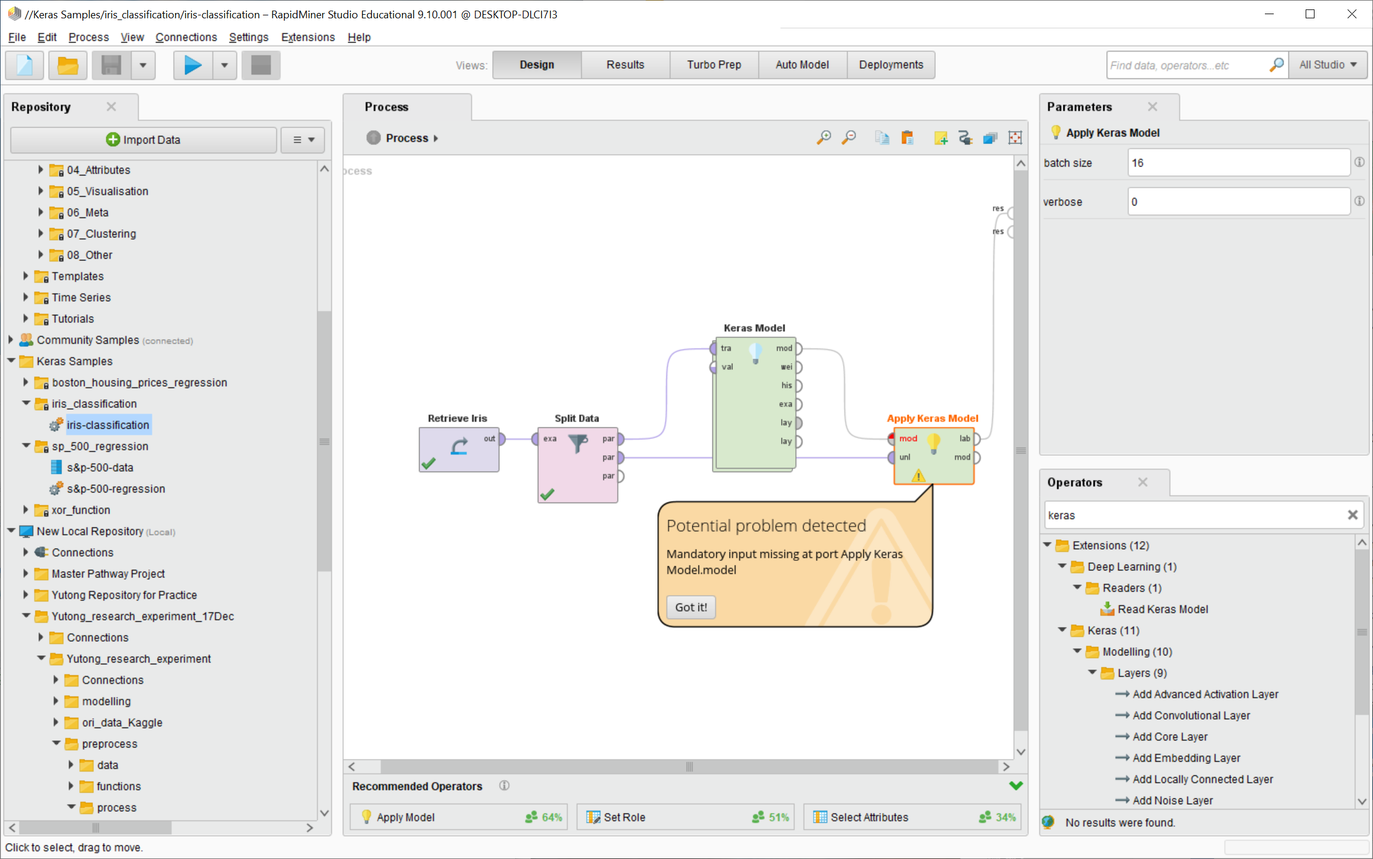Select the iris-classification process in repository

coord(108,425)
